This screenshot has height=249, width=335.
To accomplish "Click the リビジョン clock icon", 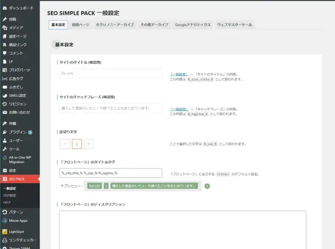I will point(5,104).
